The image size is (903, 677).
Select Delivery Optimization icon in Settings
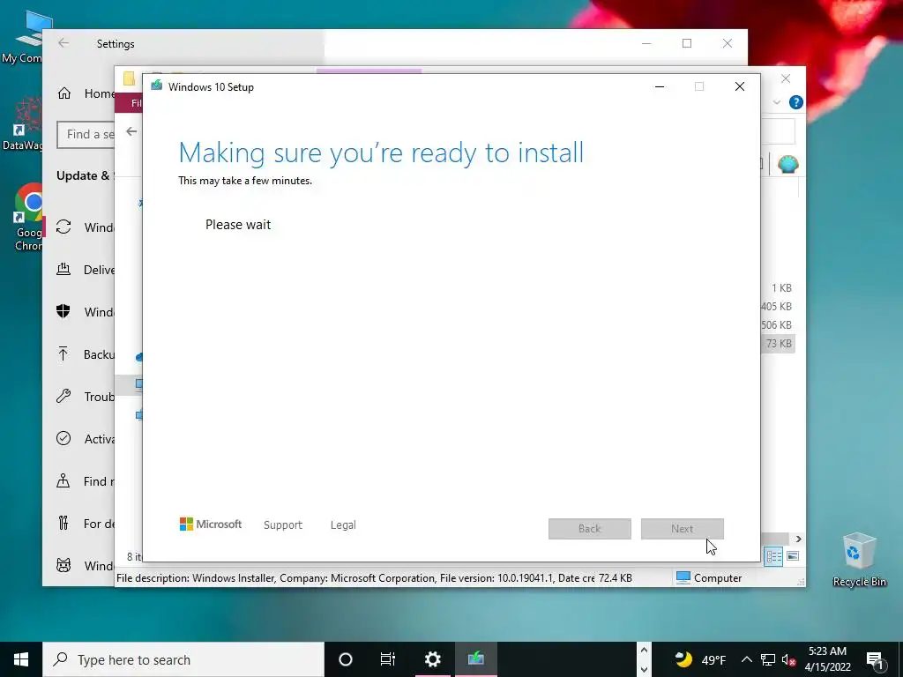(x=63, y=269)
